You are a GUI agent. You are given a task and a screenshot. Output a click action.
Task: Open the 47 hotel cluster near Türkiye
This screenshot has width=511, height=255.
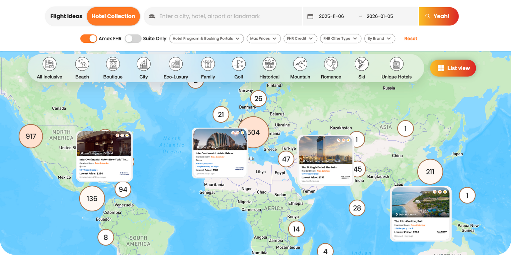[x=286, y=159]
